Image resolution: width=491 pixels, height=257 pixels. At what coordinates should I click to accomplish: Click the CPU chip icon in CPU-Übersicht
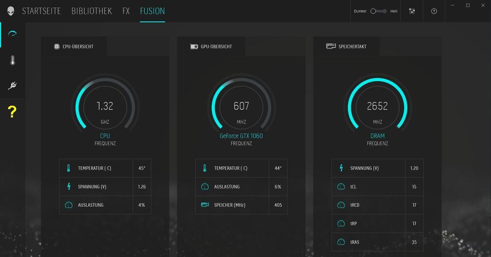click(x=56, y=47)
